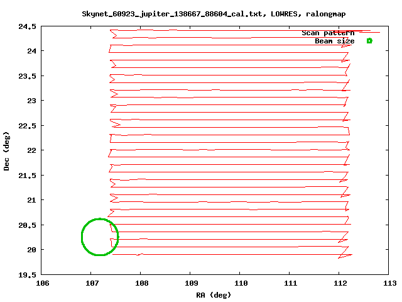Click the 109 RA axis tick label
402x302 pixels.
point(191,283)
